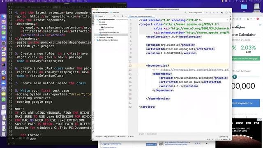Open the Trash in the Dock
Image resolution: width=263 pixels, height=148 pixels.
pyautogui.click(x=4, y=134)
